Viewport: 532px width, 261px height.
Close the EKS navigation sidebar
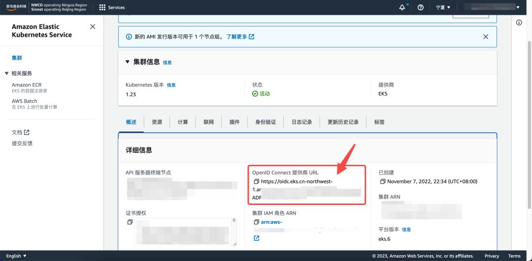click(93, 27)
